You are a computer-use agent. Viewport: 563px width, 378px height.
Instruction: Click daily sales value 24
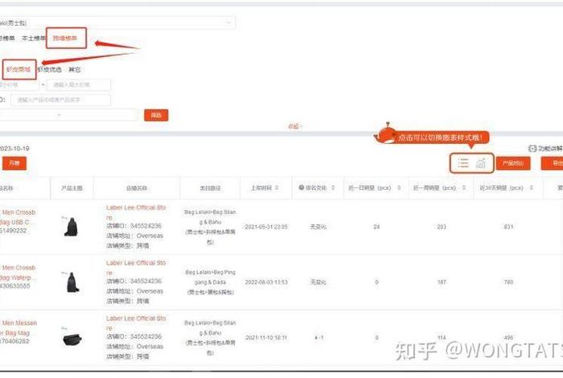tap(376, 227)
